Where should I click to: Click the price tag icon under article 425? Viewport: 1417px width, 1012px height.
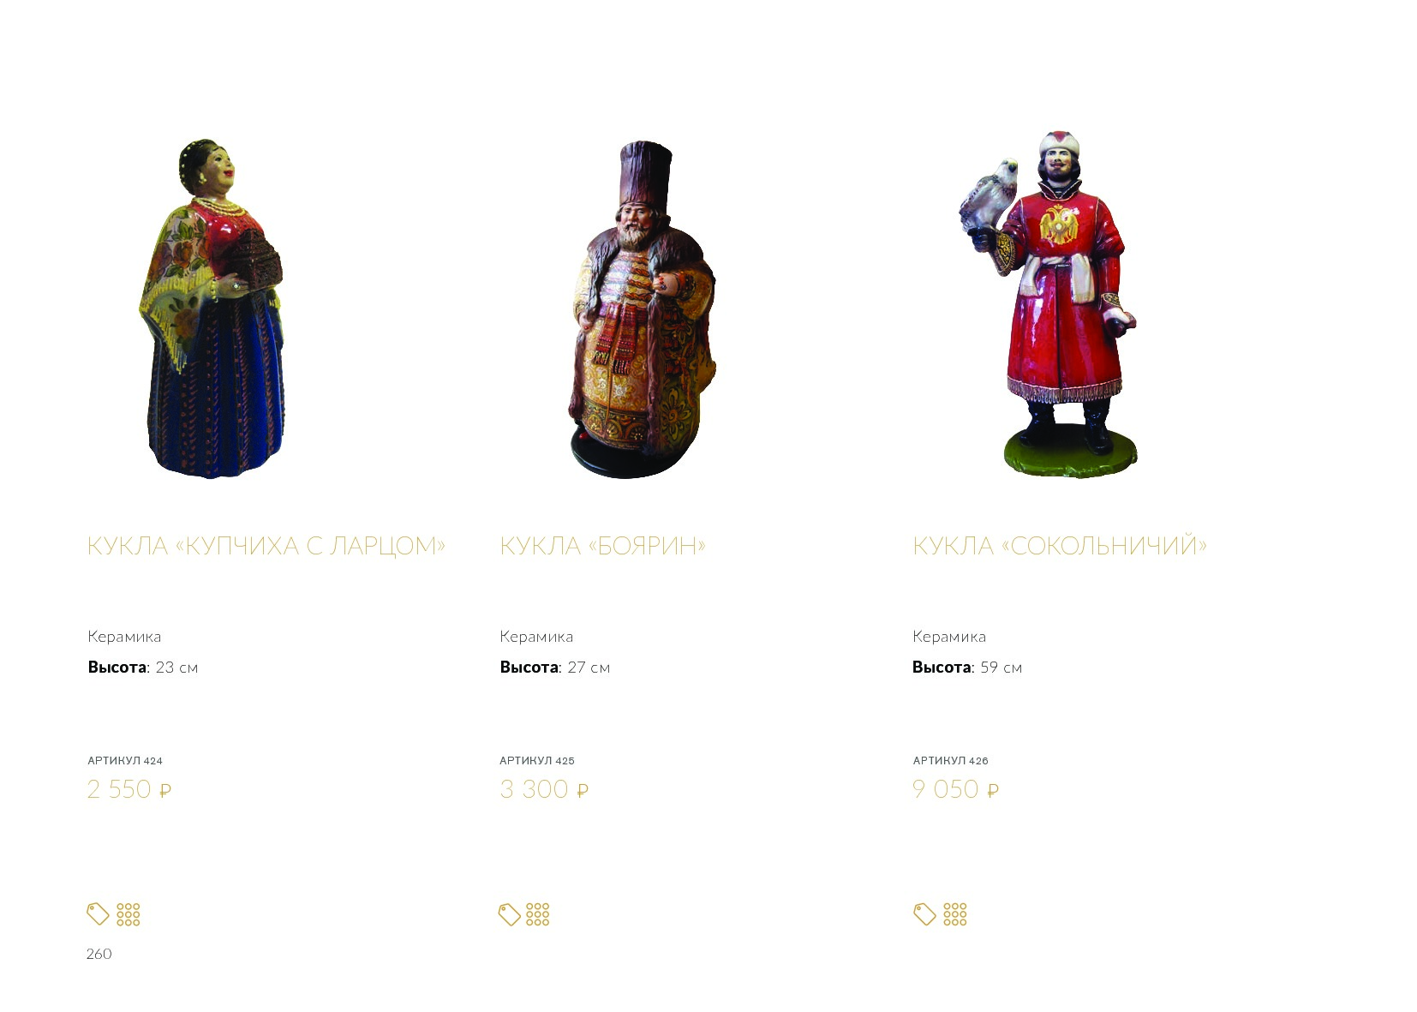(510, 914)
